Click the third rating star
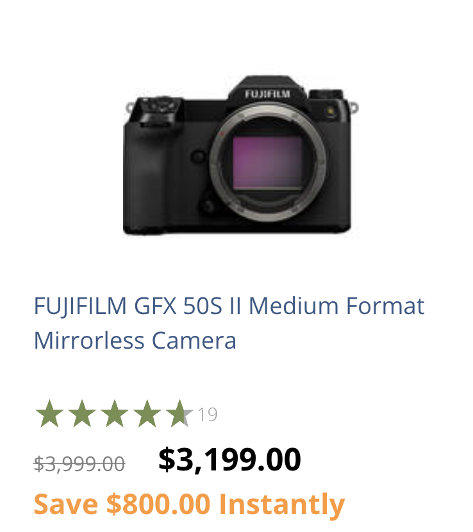Viewport: 473px width, 532px height. tap(114, 414)
